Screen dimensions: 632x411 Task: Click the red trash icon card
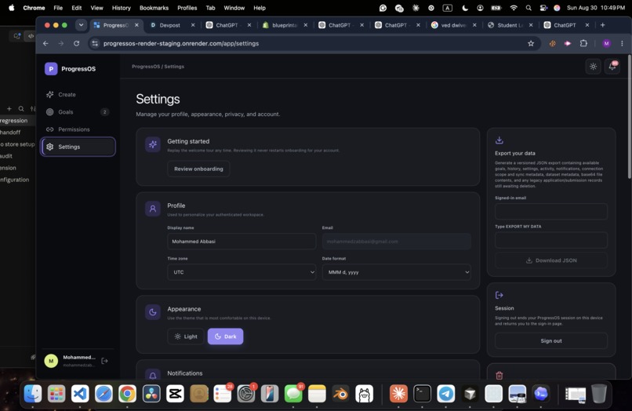coord(499,375)
